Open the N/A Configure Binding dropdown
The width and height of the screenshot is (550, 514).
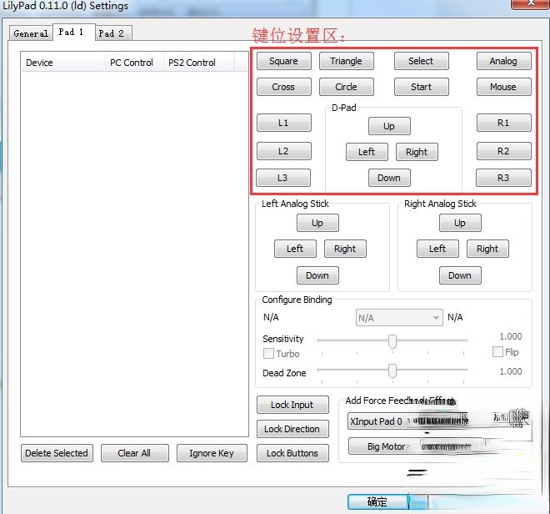pyautogui.click(x=399, y=318)
